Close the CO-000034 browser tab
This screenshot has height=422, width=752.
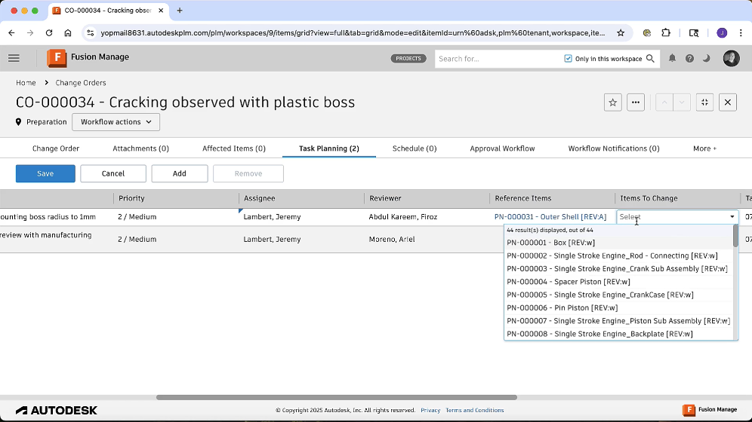[161, 11]
